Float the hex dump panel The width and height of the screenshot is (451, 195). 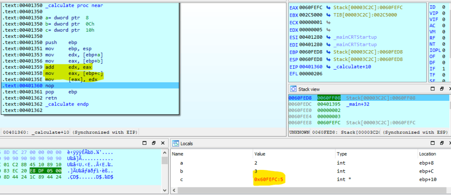154,143
